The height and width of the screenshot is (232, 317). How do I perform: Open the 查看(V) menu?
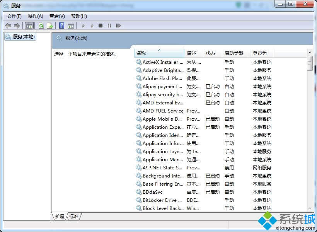[57, 16]
